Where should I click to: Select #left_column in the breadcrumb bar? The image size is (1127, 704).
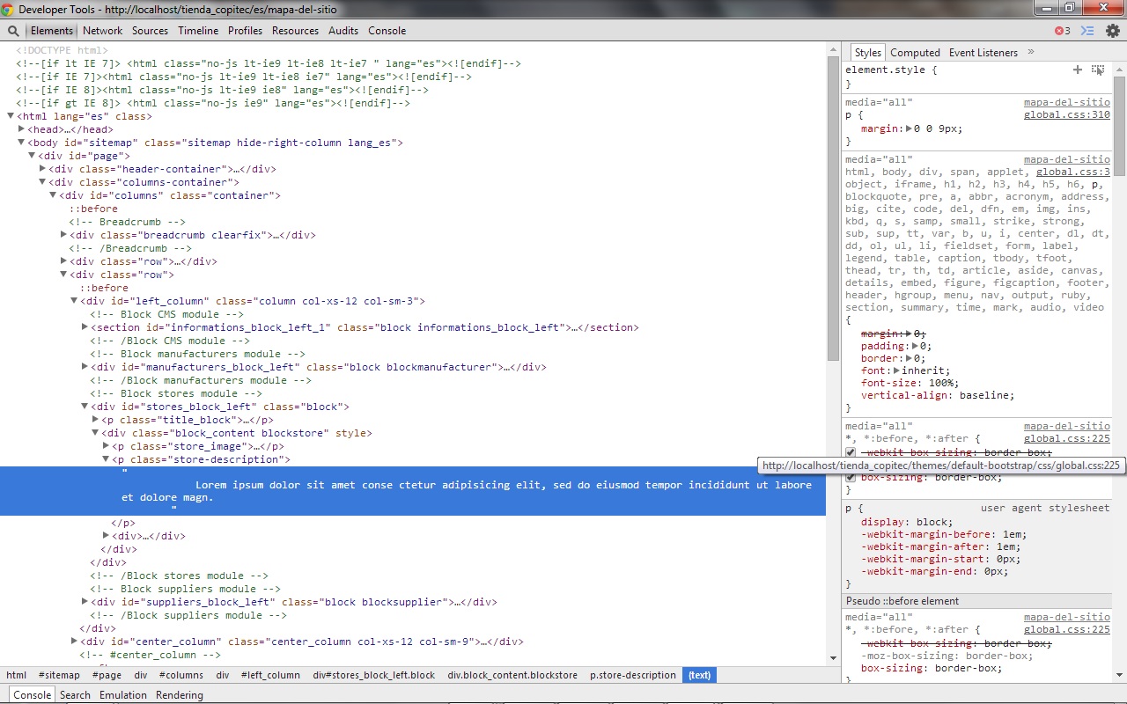(270, 675)
